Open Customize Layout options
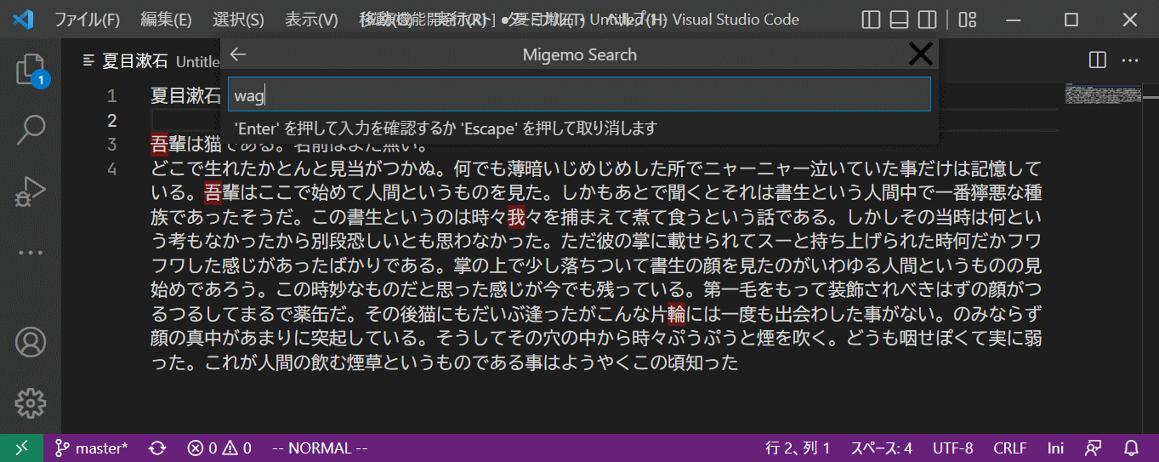This screenshot has width=1159, height=462. (x=968, y=19)
